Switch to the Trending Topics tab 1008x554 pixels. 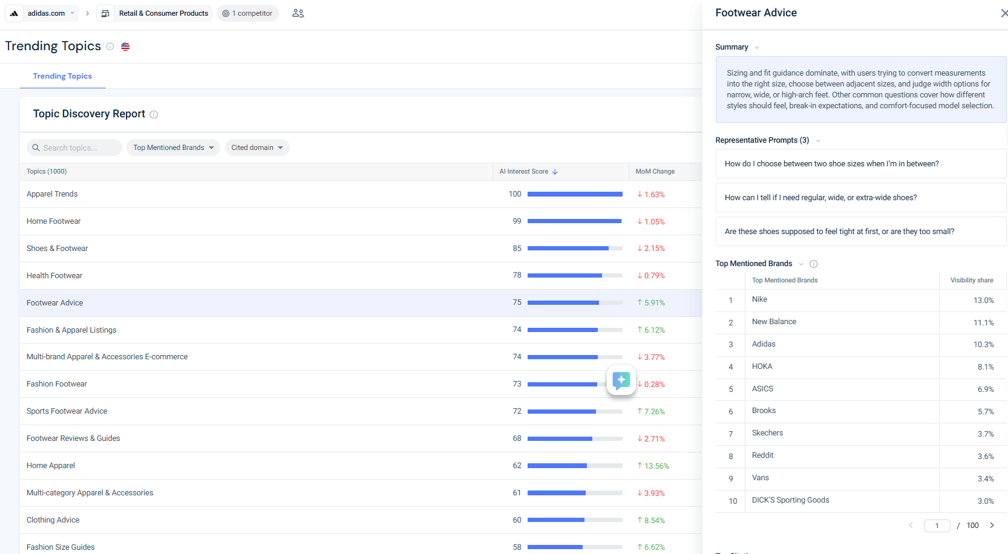coord(62,76)
